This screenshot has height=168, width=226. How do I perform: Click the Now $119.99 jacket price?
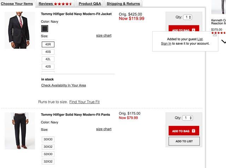click(131, 18)
